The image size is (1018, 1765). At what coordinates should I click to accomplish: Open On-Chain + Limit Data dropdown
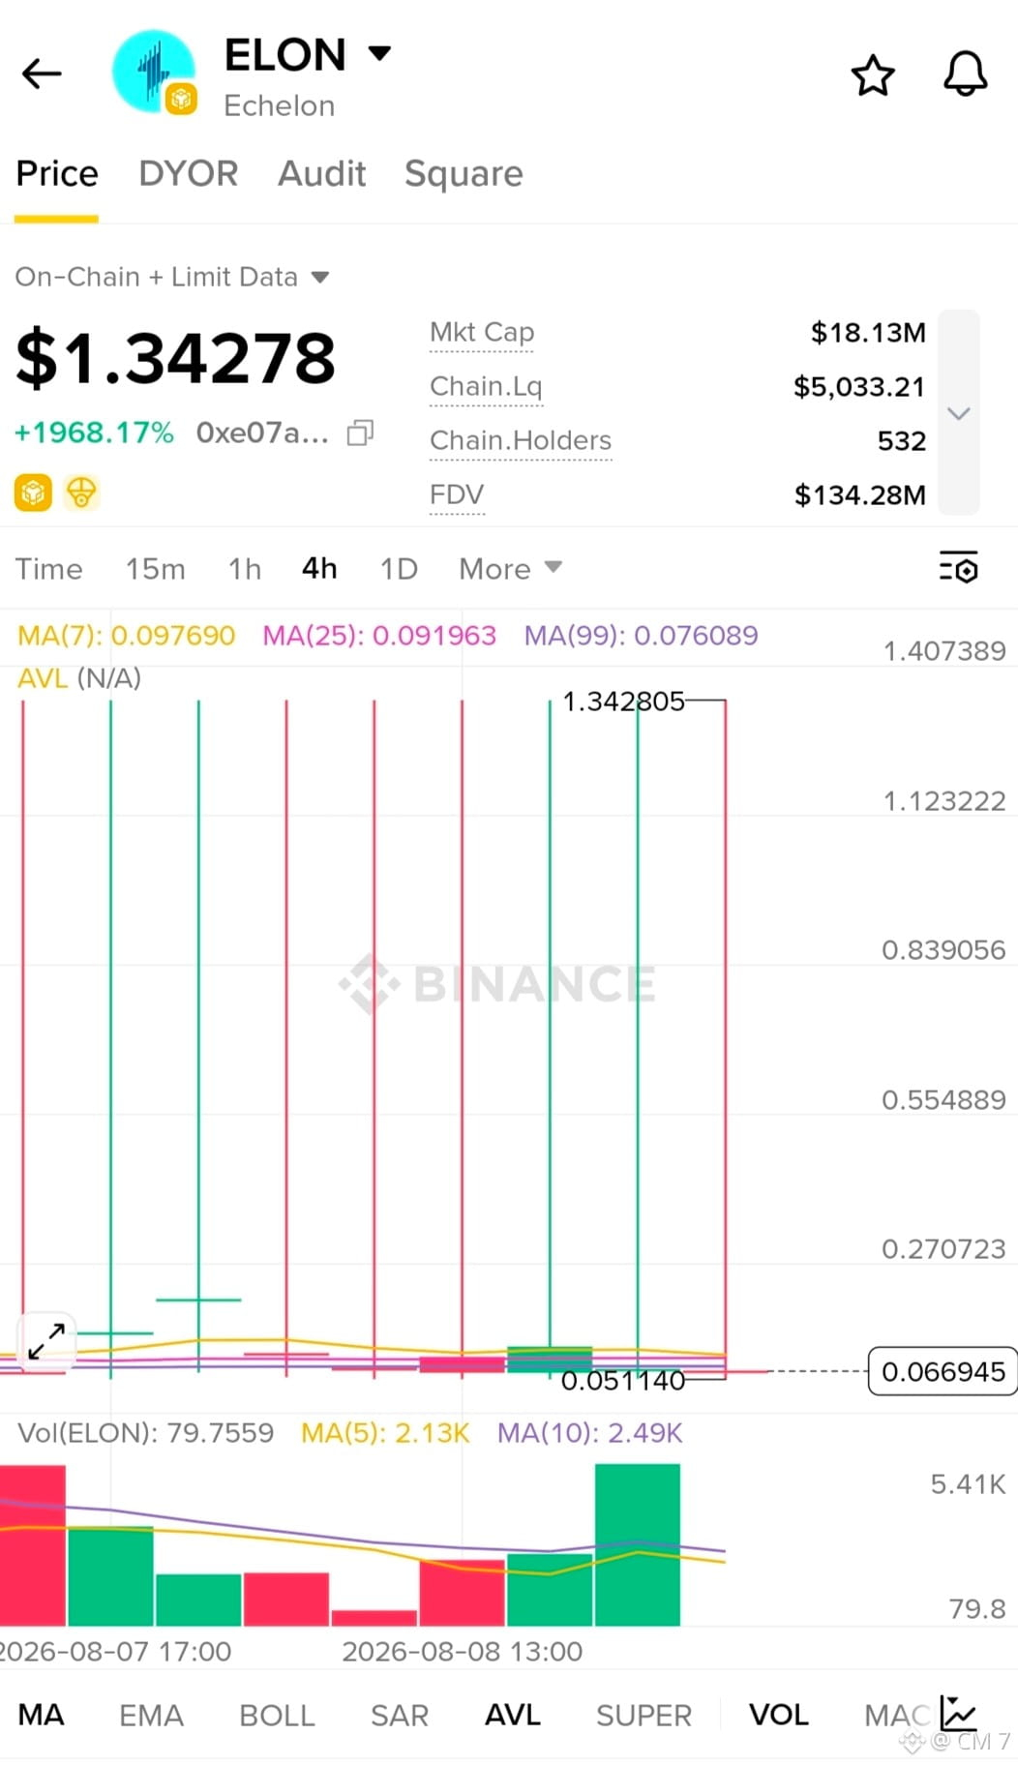[172, 277]
